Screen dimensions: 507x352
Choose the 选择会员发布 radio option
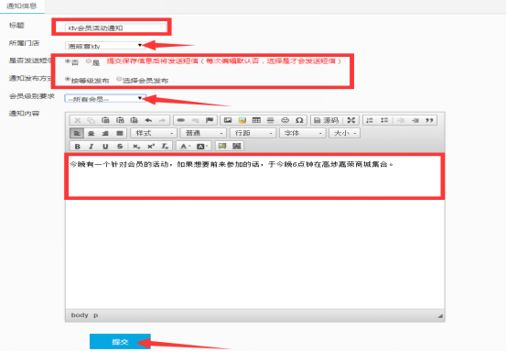click(119, 79)
